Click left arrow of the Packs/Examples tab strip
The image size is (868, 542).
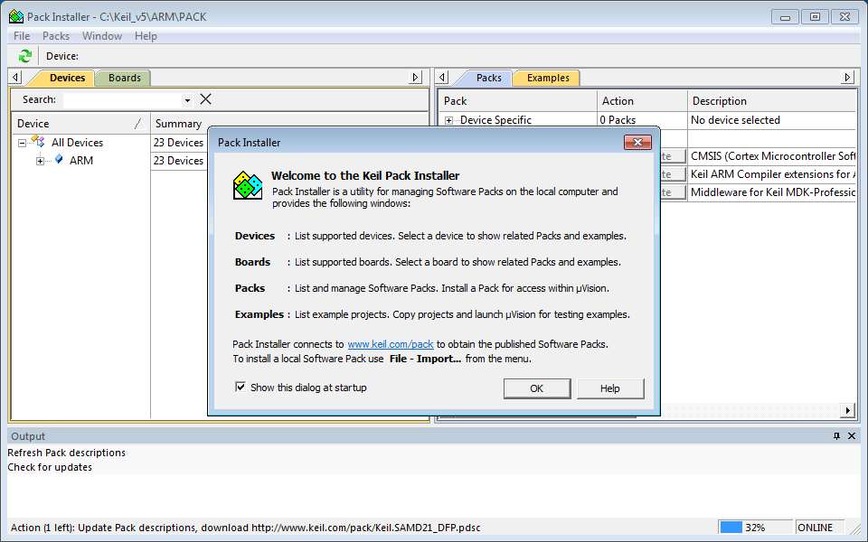[442, 78]
